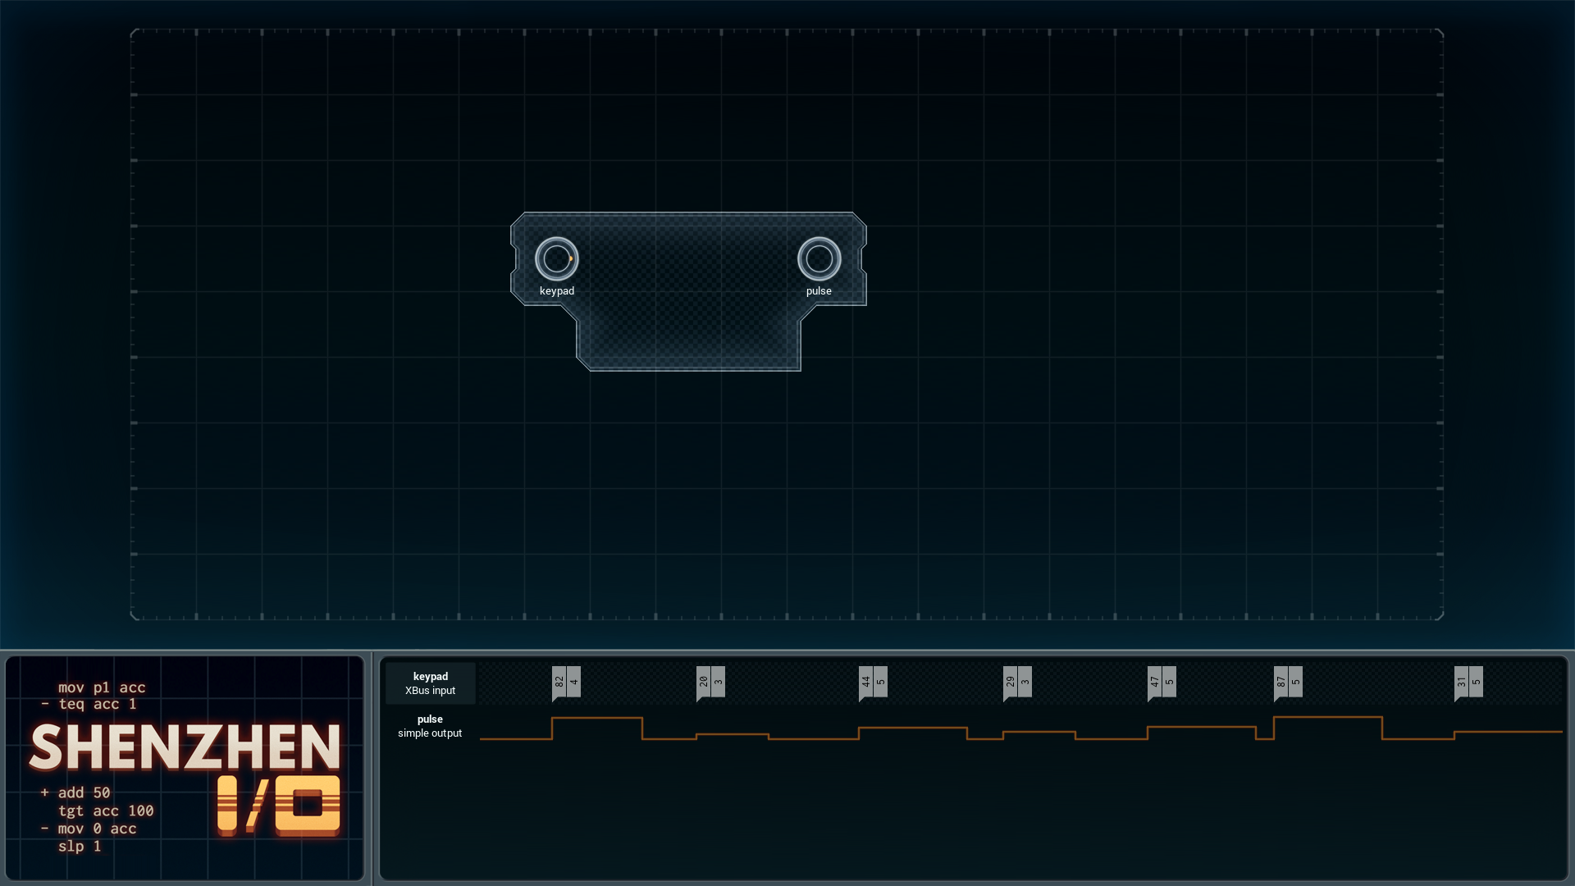Click the 'keypad' text label under the pin
This screenshot has height=886, width=1575.
click(x=557, y=291)
